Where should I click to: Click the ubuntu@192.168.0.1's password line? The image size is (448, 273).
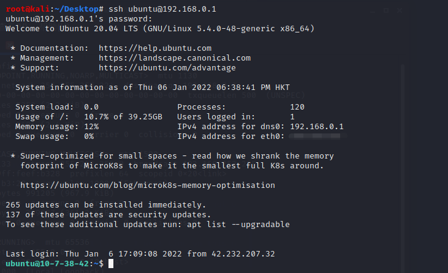point(79,19)
